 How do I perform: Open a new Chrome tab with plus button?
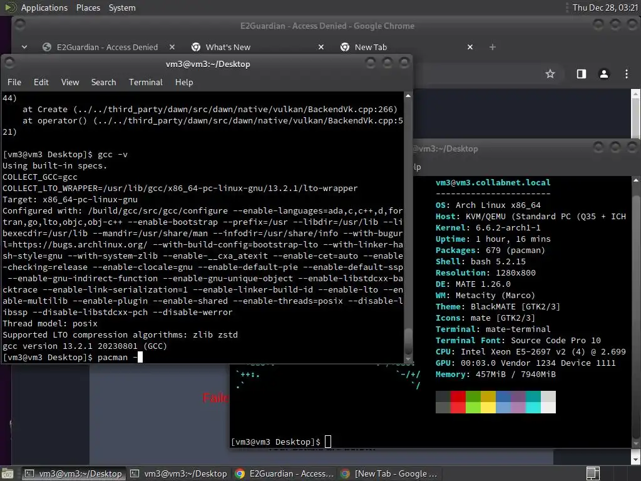493,47
